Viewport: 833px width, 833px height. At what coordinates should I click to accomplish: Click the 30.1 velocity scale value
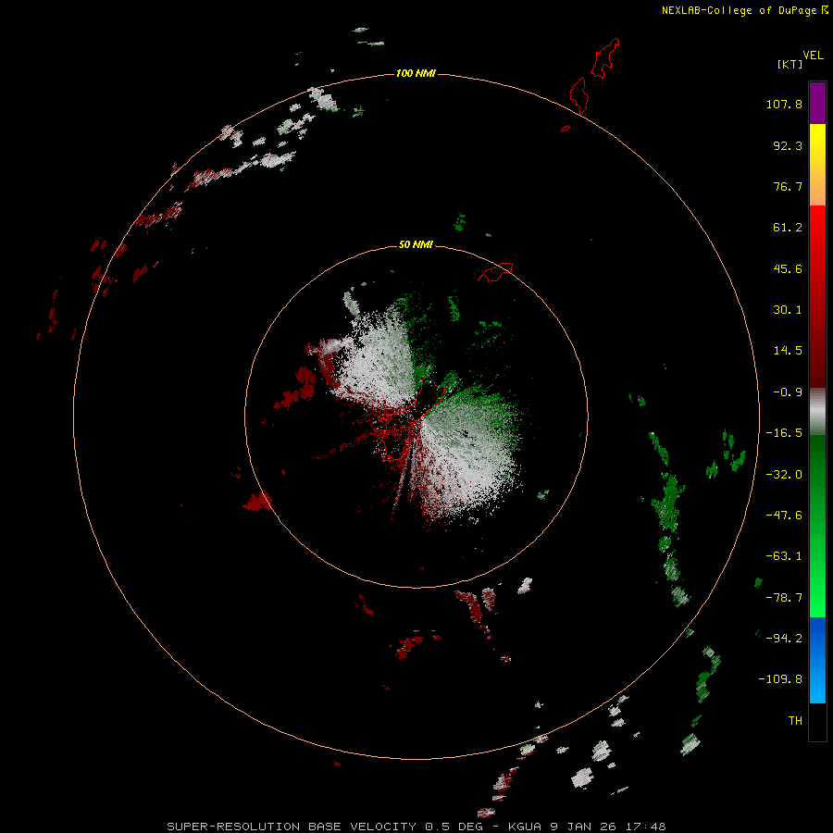pos(788,310)
